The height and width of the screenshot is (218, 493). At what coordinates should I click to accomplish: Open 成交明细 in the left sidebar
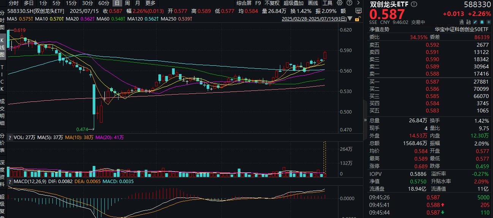tap(3, 112)
